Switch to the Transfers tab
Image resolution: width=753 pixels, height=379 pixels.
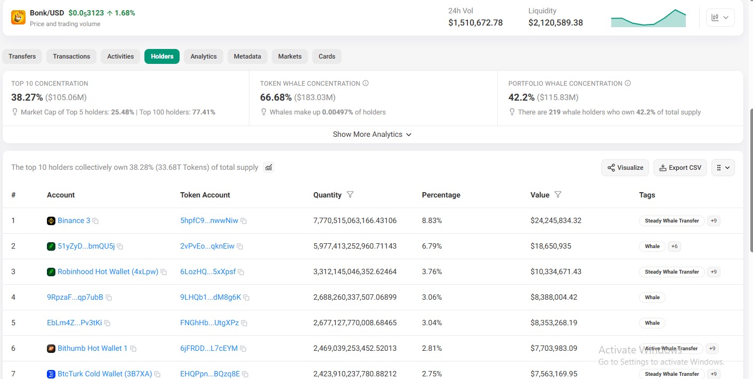tap(22, 56)
